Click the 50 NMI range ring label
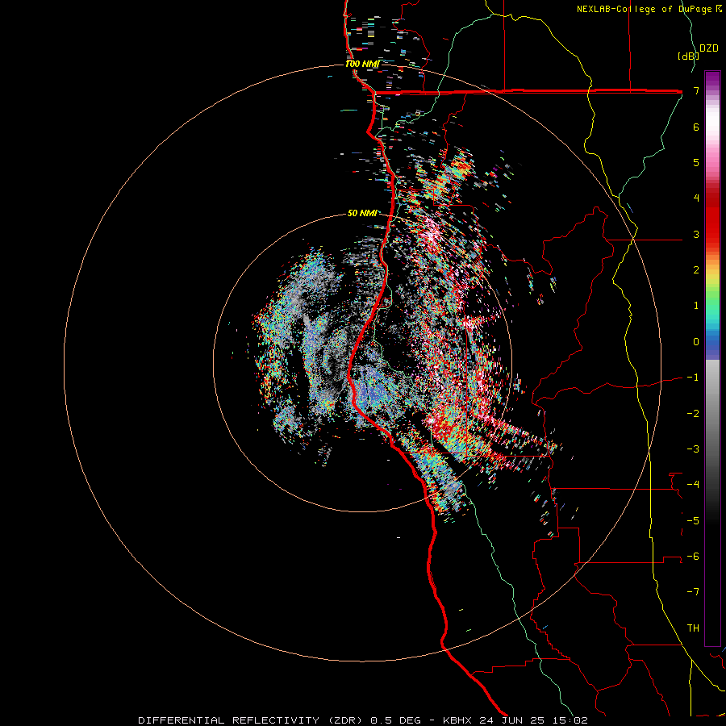726x726 pixels. [362, 214]
